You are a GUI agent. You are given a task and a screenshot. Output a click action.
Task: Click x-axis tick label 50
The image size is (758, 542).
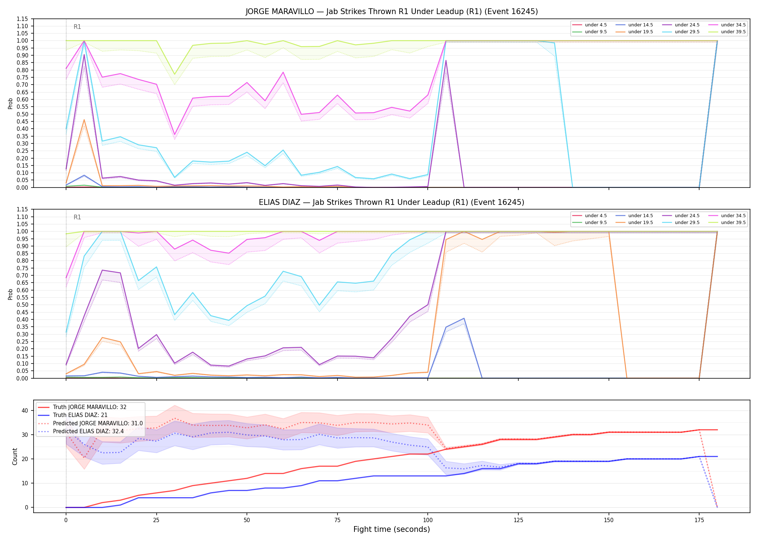247,520
